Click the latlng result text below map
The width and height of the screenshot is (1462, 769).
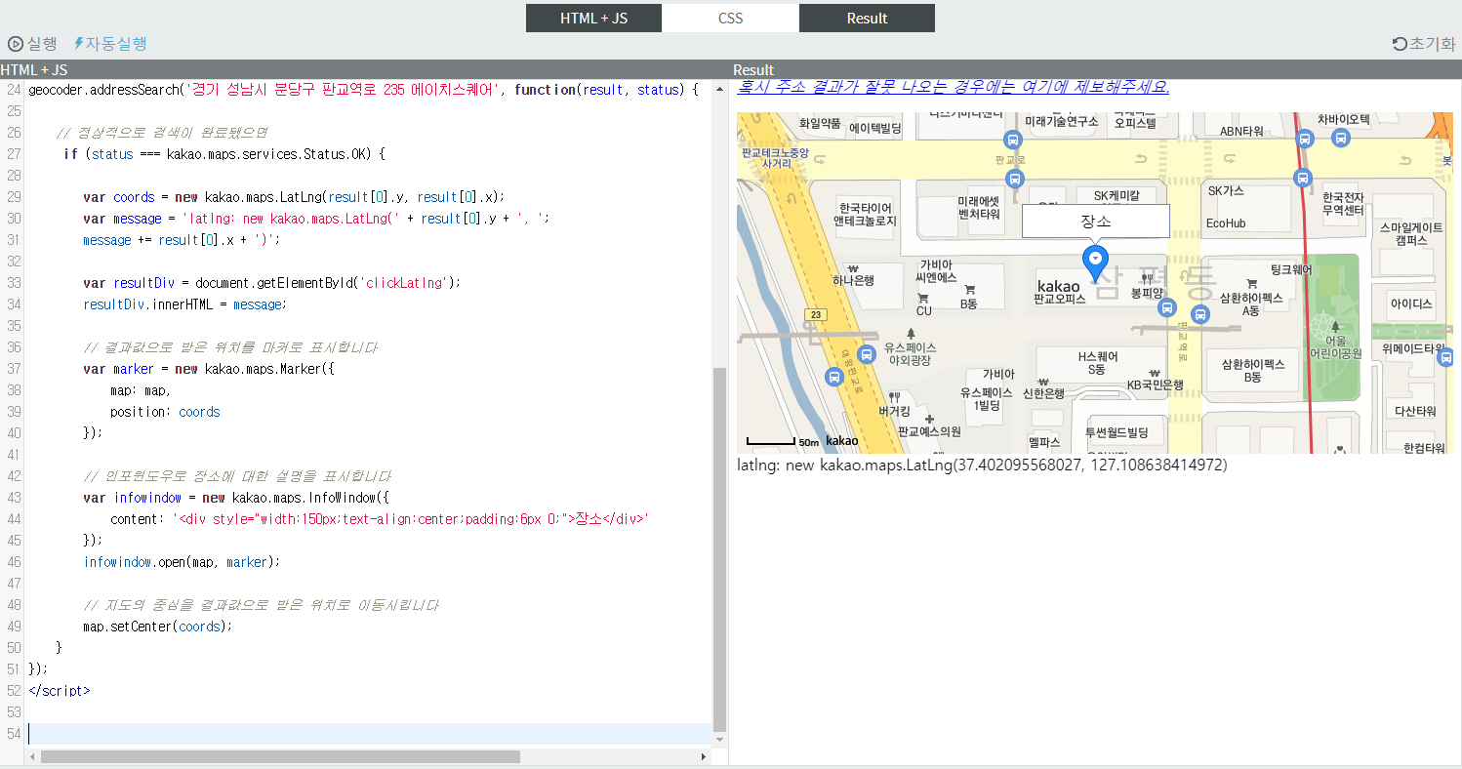[982, 465]
